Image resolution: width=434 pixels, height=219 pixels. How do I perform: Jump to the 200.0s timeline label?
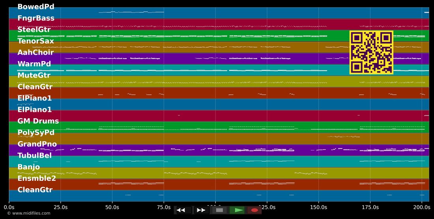click(x=422, y=207)
